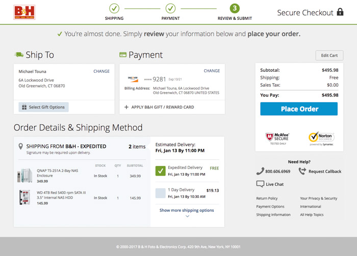Click the phone handset icon

[x=260, y=171]
